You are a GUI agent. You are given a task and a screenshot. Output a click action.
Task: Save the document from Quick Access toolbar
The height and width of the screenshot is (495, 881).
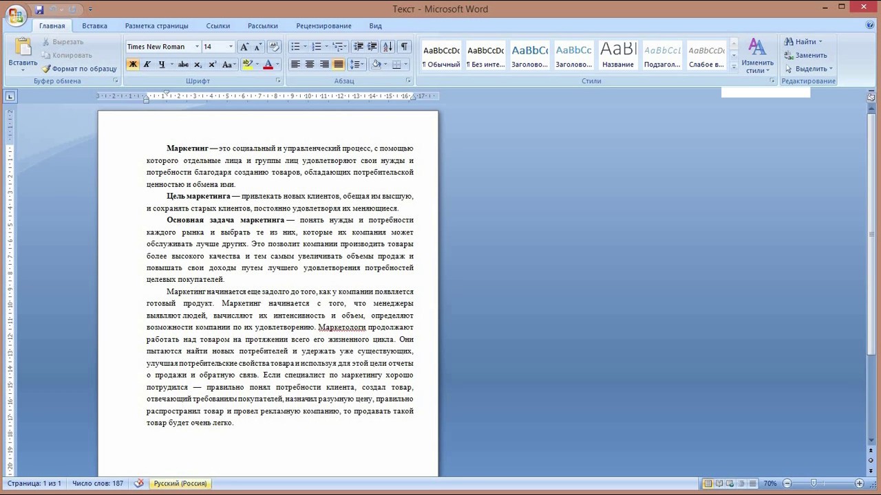[39, 10]
